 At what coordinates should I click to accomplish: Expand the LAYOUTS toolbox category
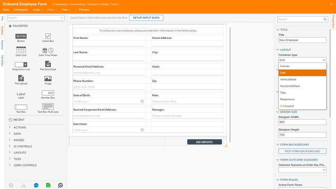(10, 152)
